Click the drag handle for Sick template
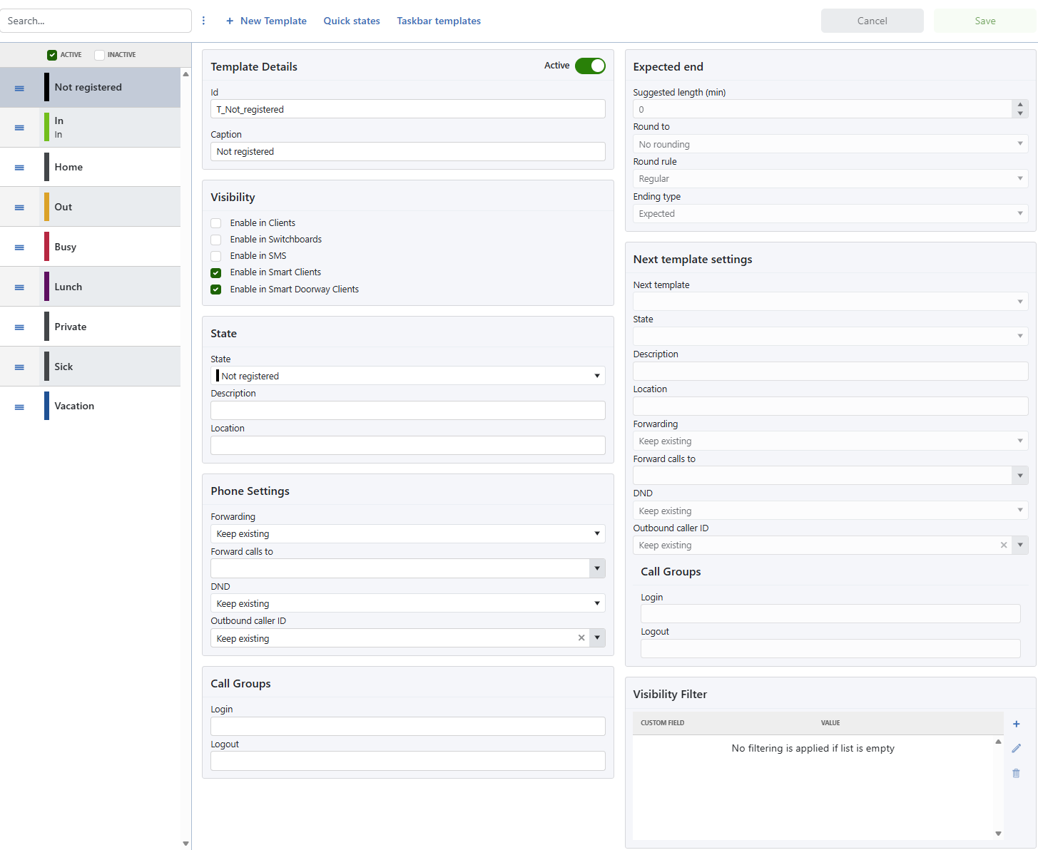Screen dimensions: 1038x850 coord(19,367)
